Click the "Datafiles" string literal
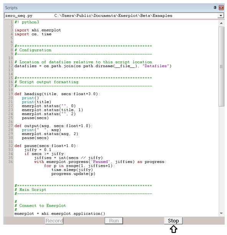The image size is (227, 235). [156, 66]
